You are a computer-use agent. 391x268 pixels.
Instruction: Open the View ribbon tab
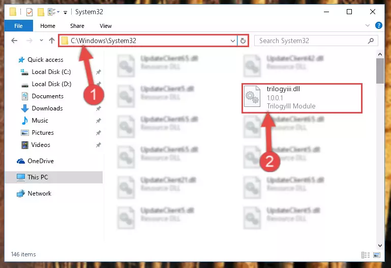(x=105, y=26)
